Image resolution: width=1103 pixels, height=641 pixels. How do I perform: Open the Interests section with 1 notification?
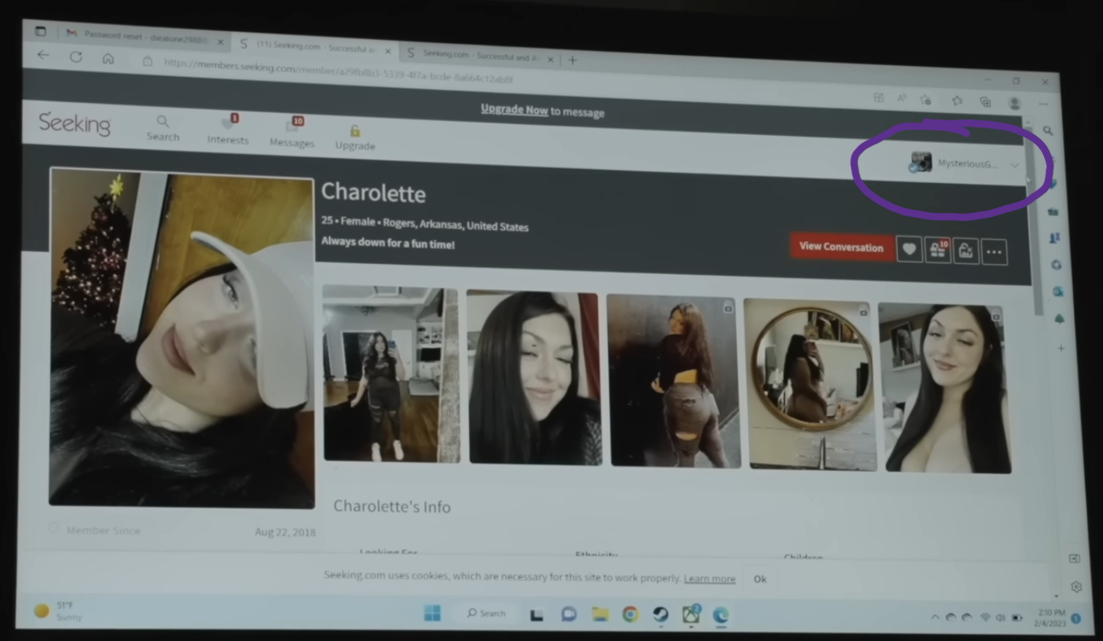[x=228, y=130]
